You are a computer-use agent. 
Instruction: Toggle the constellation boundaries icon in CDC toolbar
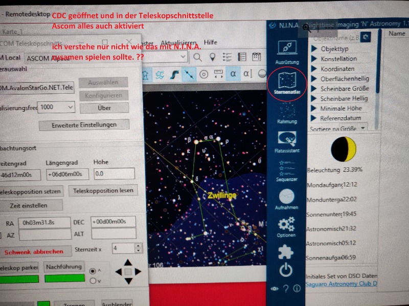pyautogui.click(x=160, y=75)
